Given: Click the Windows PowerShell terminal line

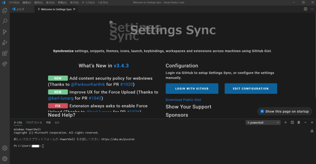Looking at the screenshot, I should (27, 129).
